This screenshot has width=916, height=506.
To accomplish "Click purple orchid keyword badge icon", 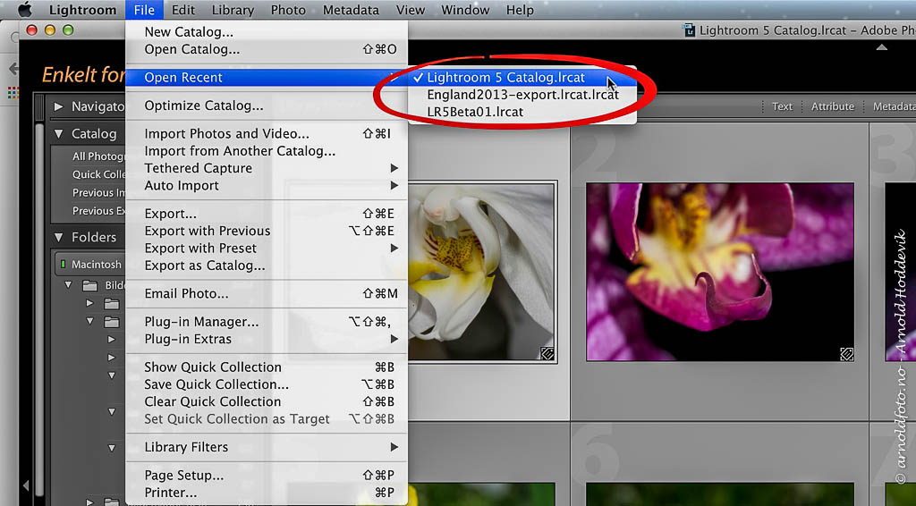I will coord(846,354).
